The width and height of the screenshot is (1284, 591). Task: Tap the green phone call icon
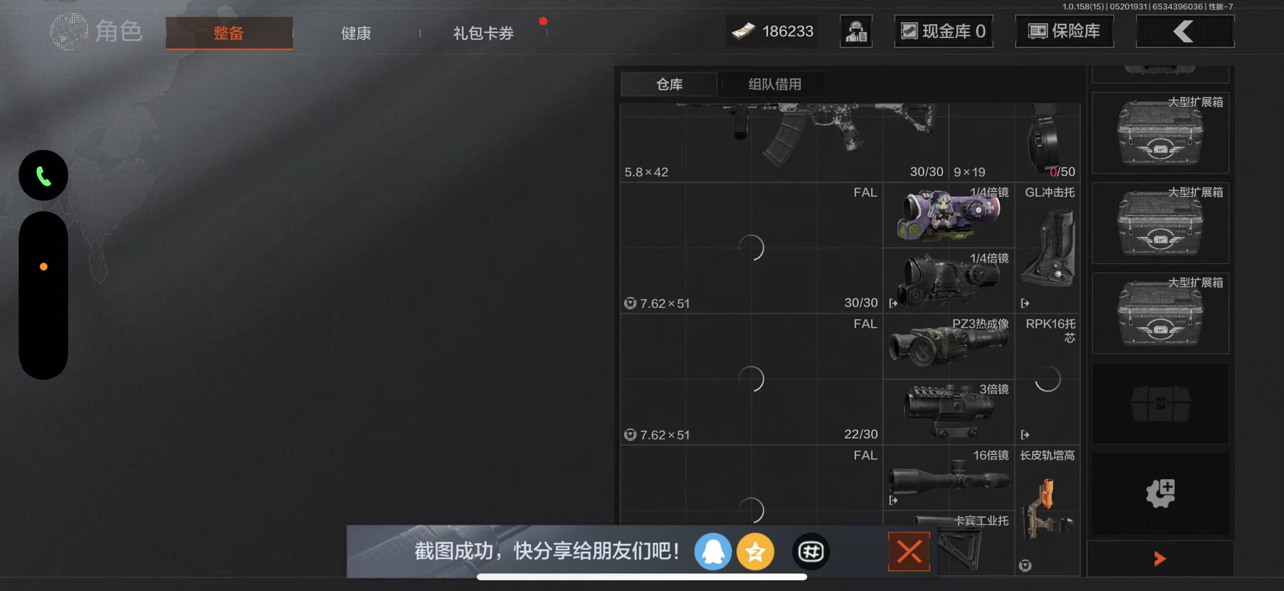pos(43,175)
